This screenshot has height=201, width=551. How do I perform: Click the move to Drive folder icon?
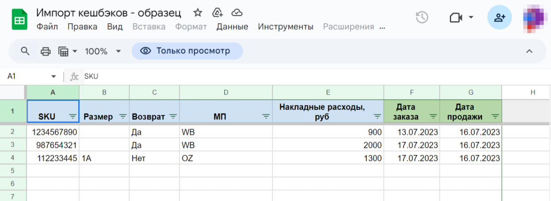tap(217, 12)
